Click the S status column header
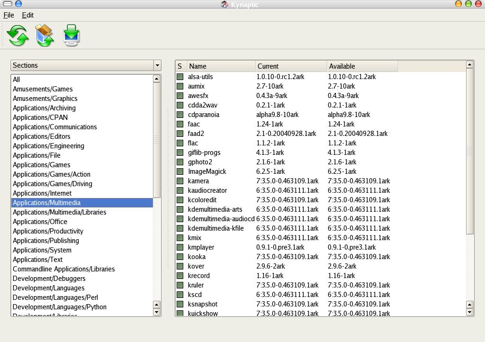485x342 pixels. click(181, 66)
